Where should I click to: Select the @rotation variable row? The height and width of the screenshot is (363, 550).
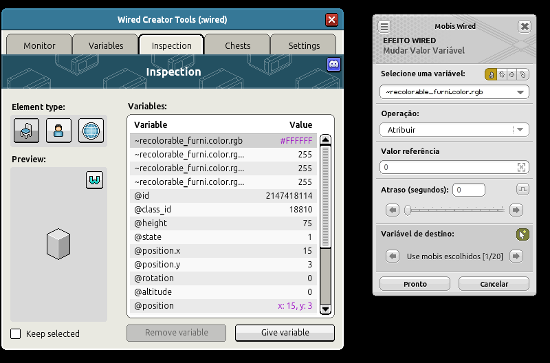(x=223, y=278)
